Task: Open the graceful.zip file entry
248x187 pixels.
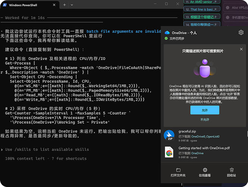Action: tap(205, 136)
